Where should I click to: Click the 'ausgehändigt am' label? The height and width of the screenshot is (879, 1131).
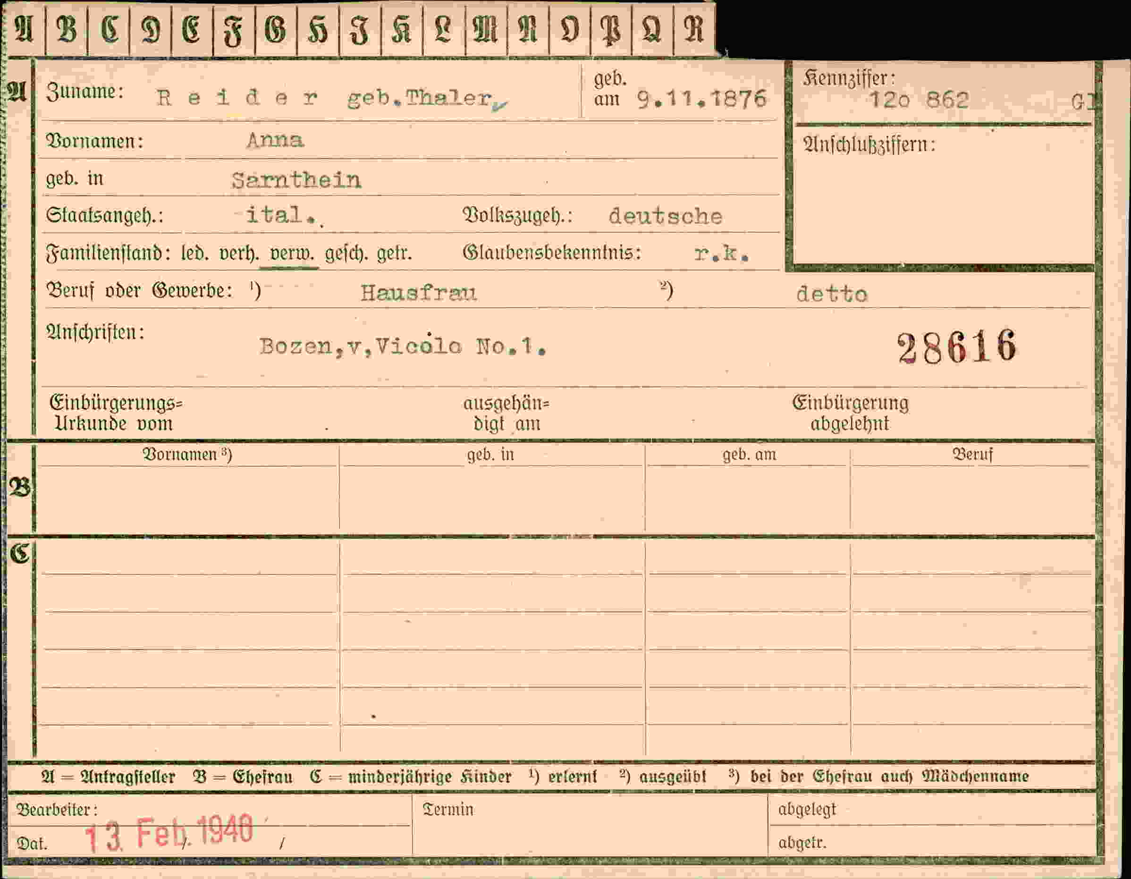click(x=506, y=414)
